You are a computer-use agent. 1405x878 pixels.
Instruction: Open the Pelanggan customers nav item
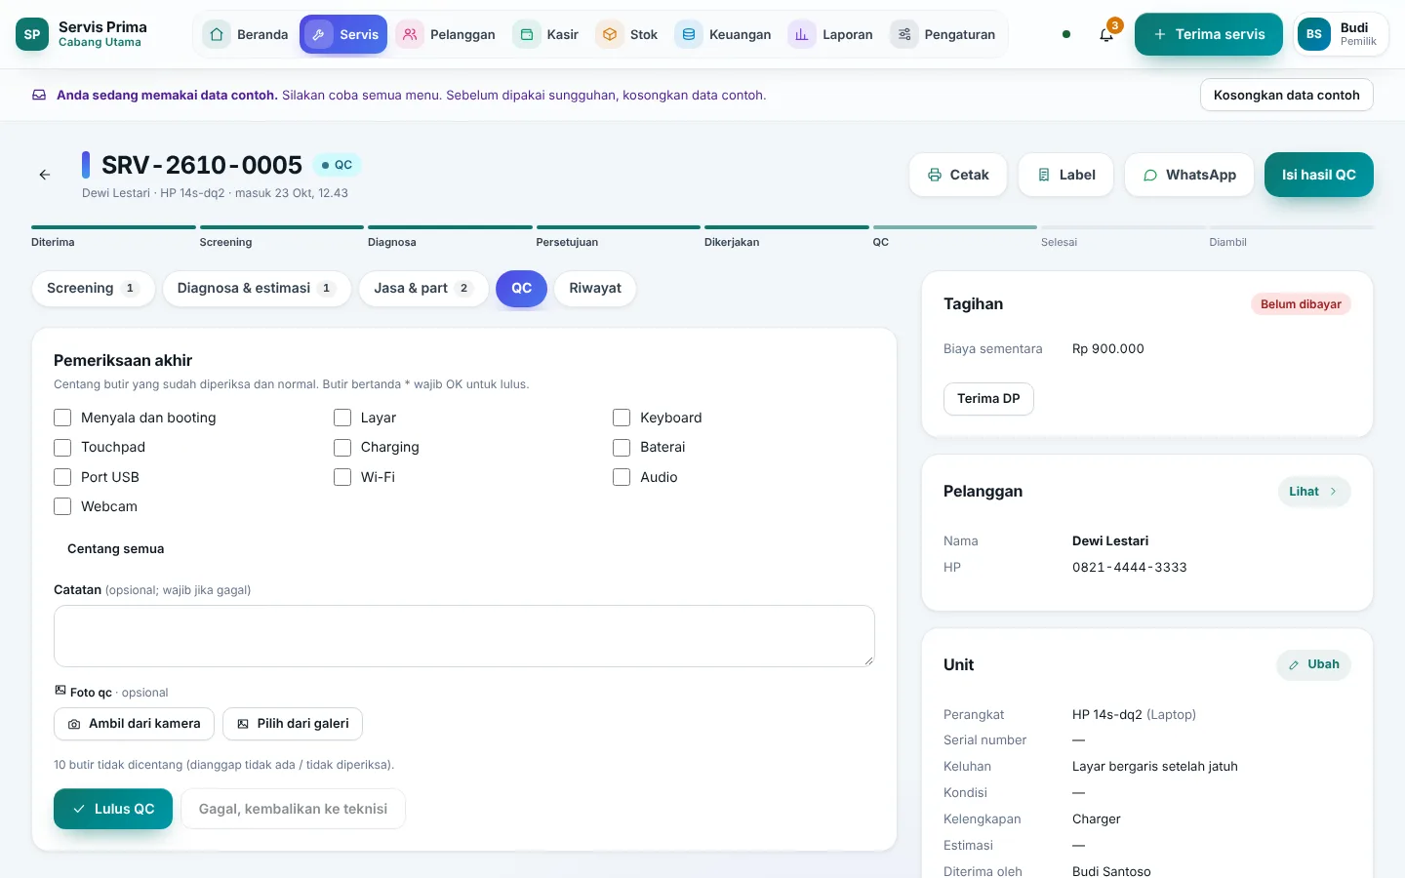point(446,34)
